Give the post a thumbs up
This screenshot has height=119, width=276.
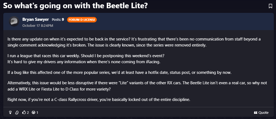(24, 112)
